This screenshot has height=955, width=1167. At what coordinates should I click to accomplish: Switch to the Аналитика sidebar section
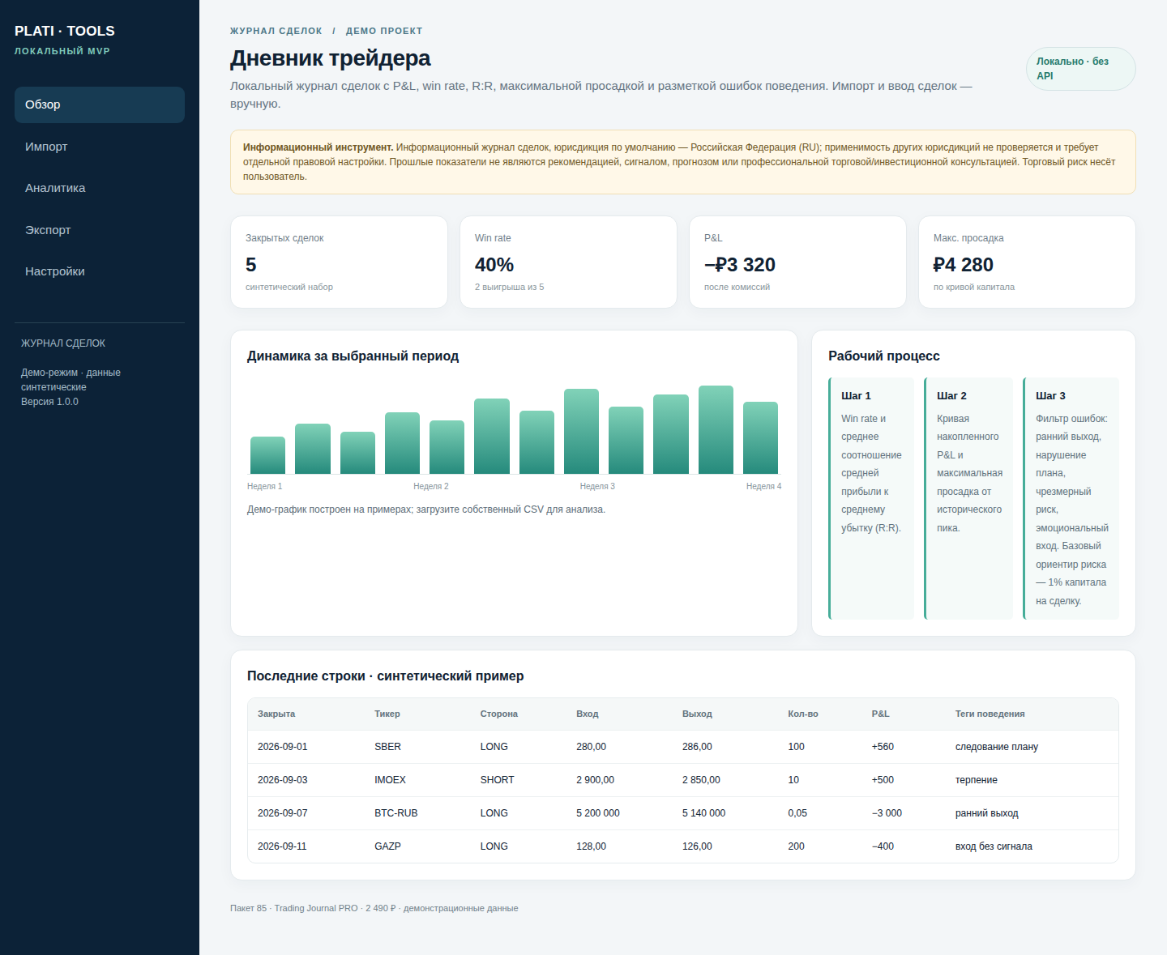coord(100,188)
